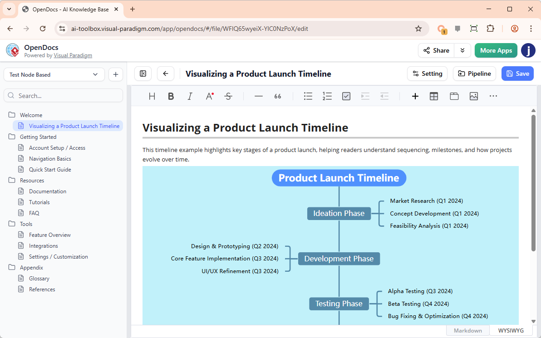Viewport: 541px width, 338px height.
Task: Toggle italic text formatting
Action: (x=190, y=96)
